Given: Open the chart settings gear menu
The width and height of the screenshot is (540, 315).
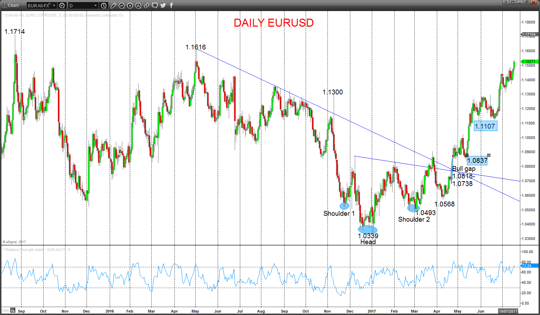Looking at the screenshot, I should pos(62,6).
